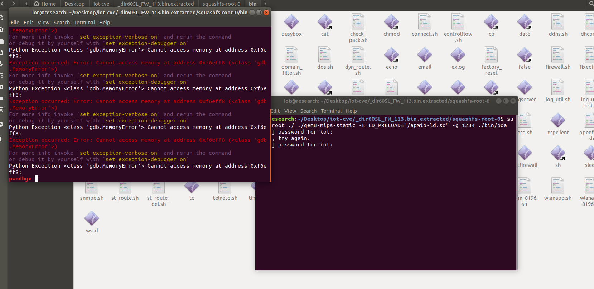This screenshot has width=594, height=289.
Task: Go to iot-cve folder in path bar
Action: [101, 4]
